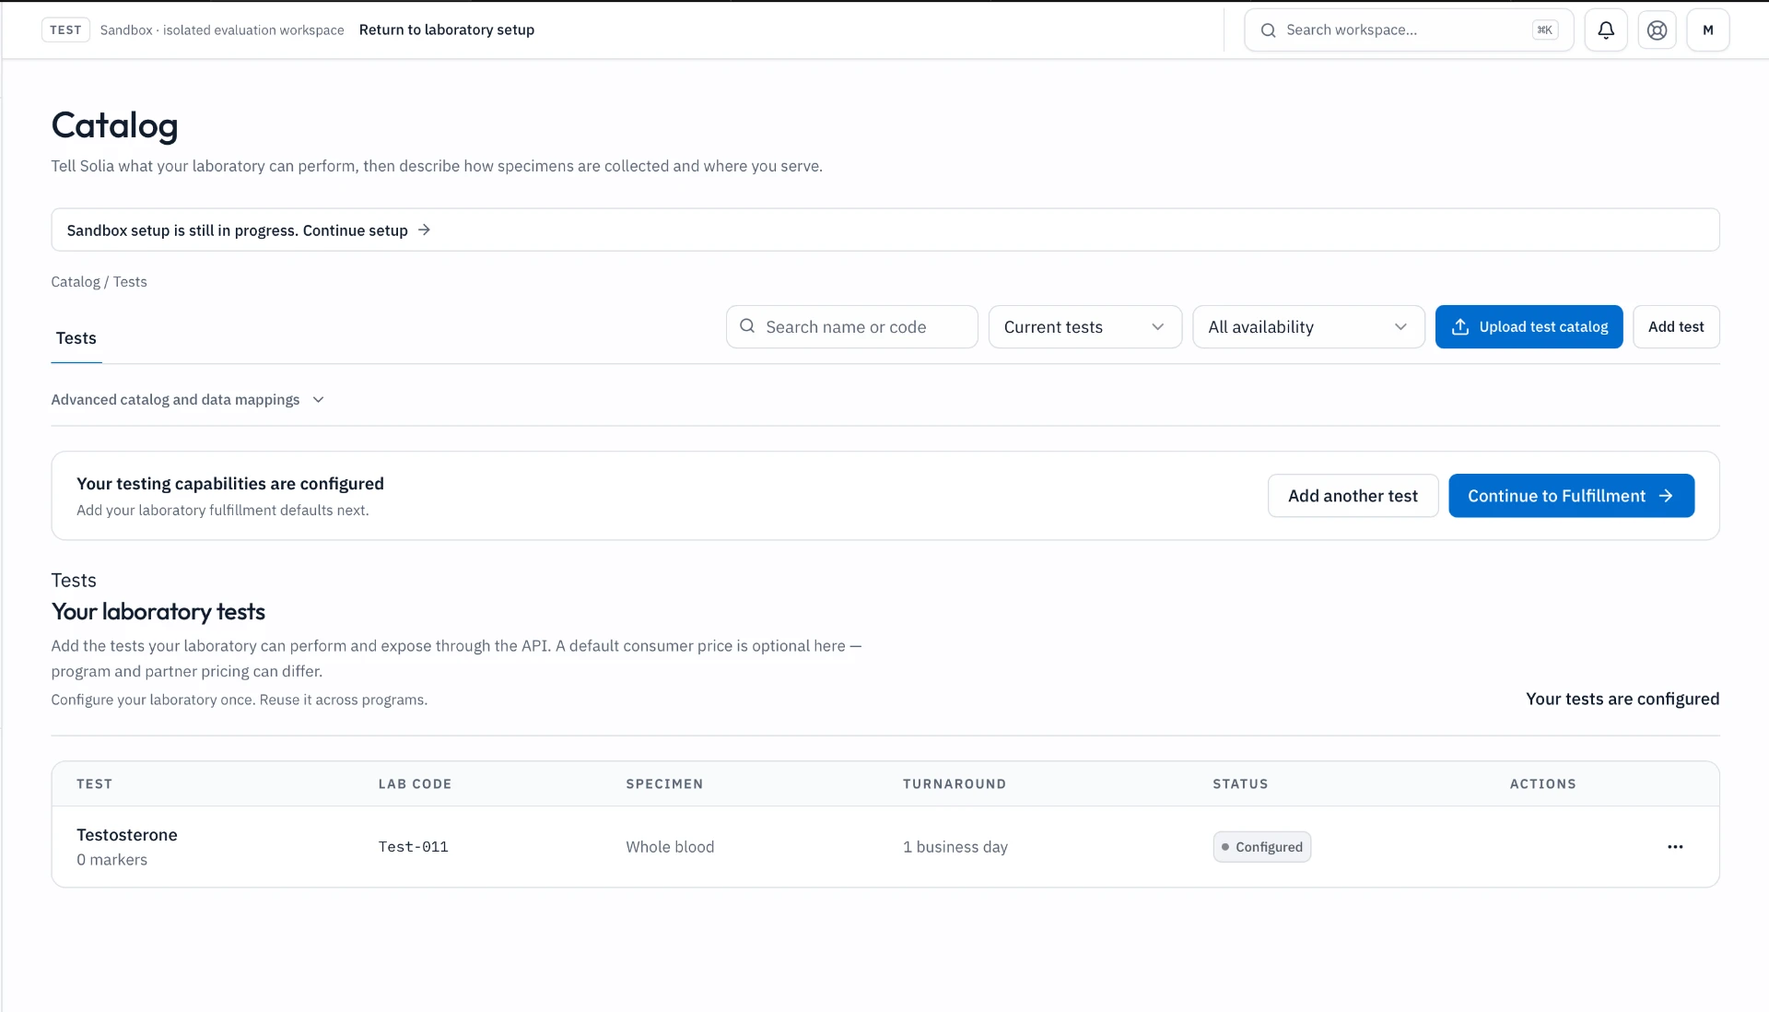Click the workspace search magnifier icon

tap(1269, 30)
